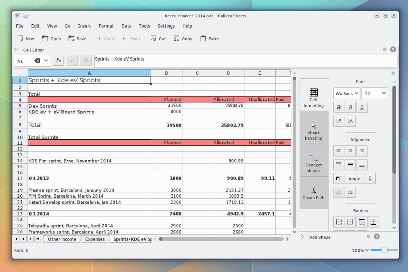Go to the next sheet tab
408x272 pixels.
pyautogui.click(x=30, y=239)
